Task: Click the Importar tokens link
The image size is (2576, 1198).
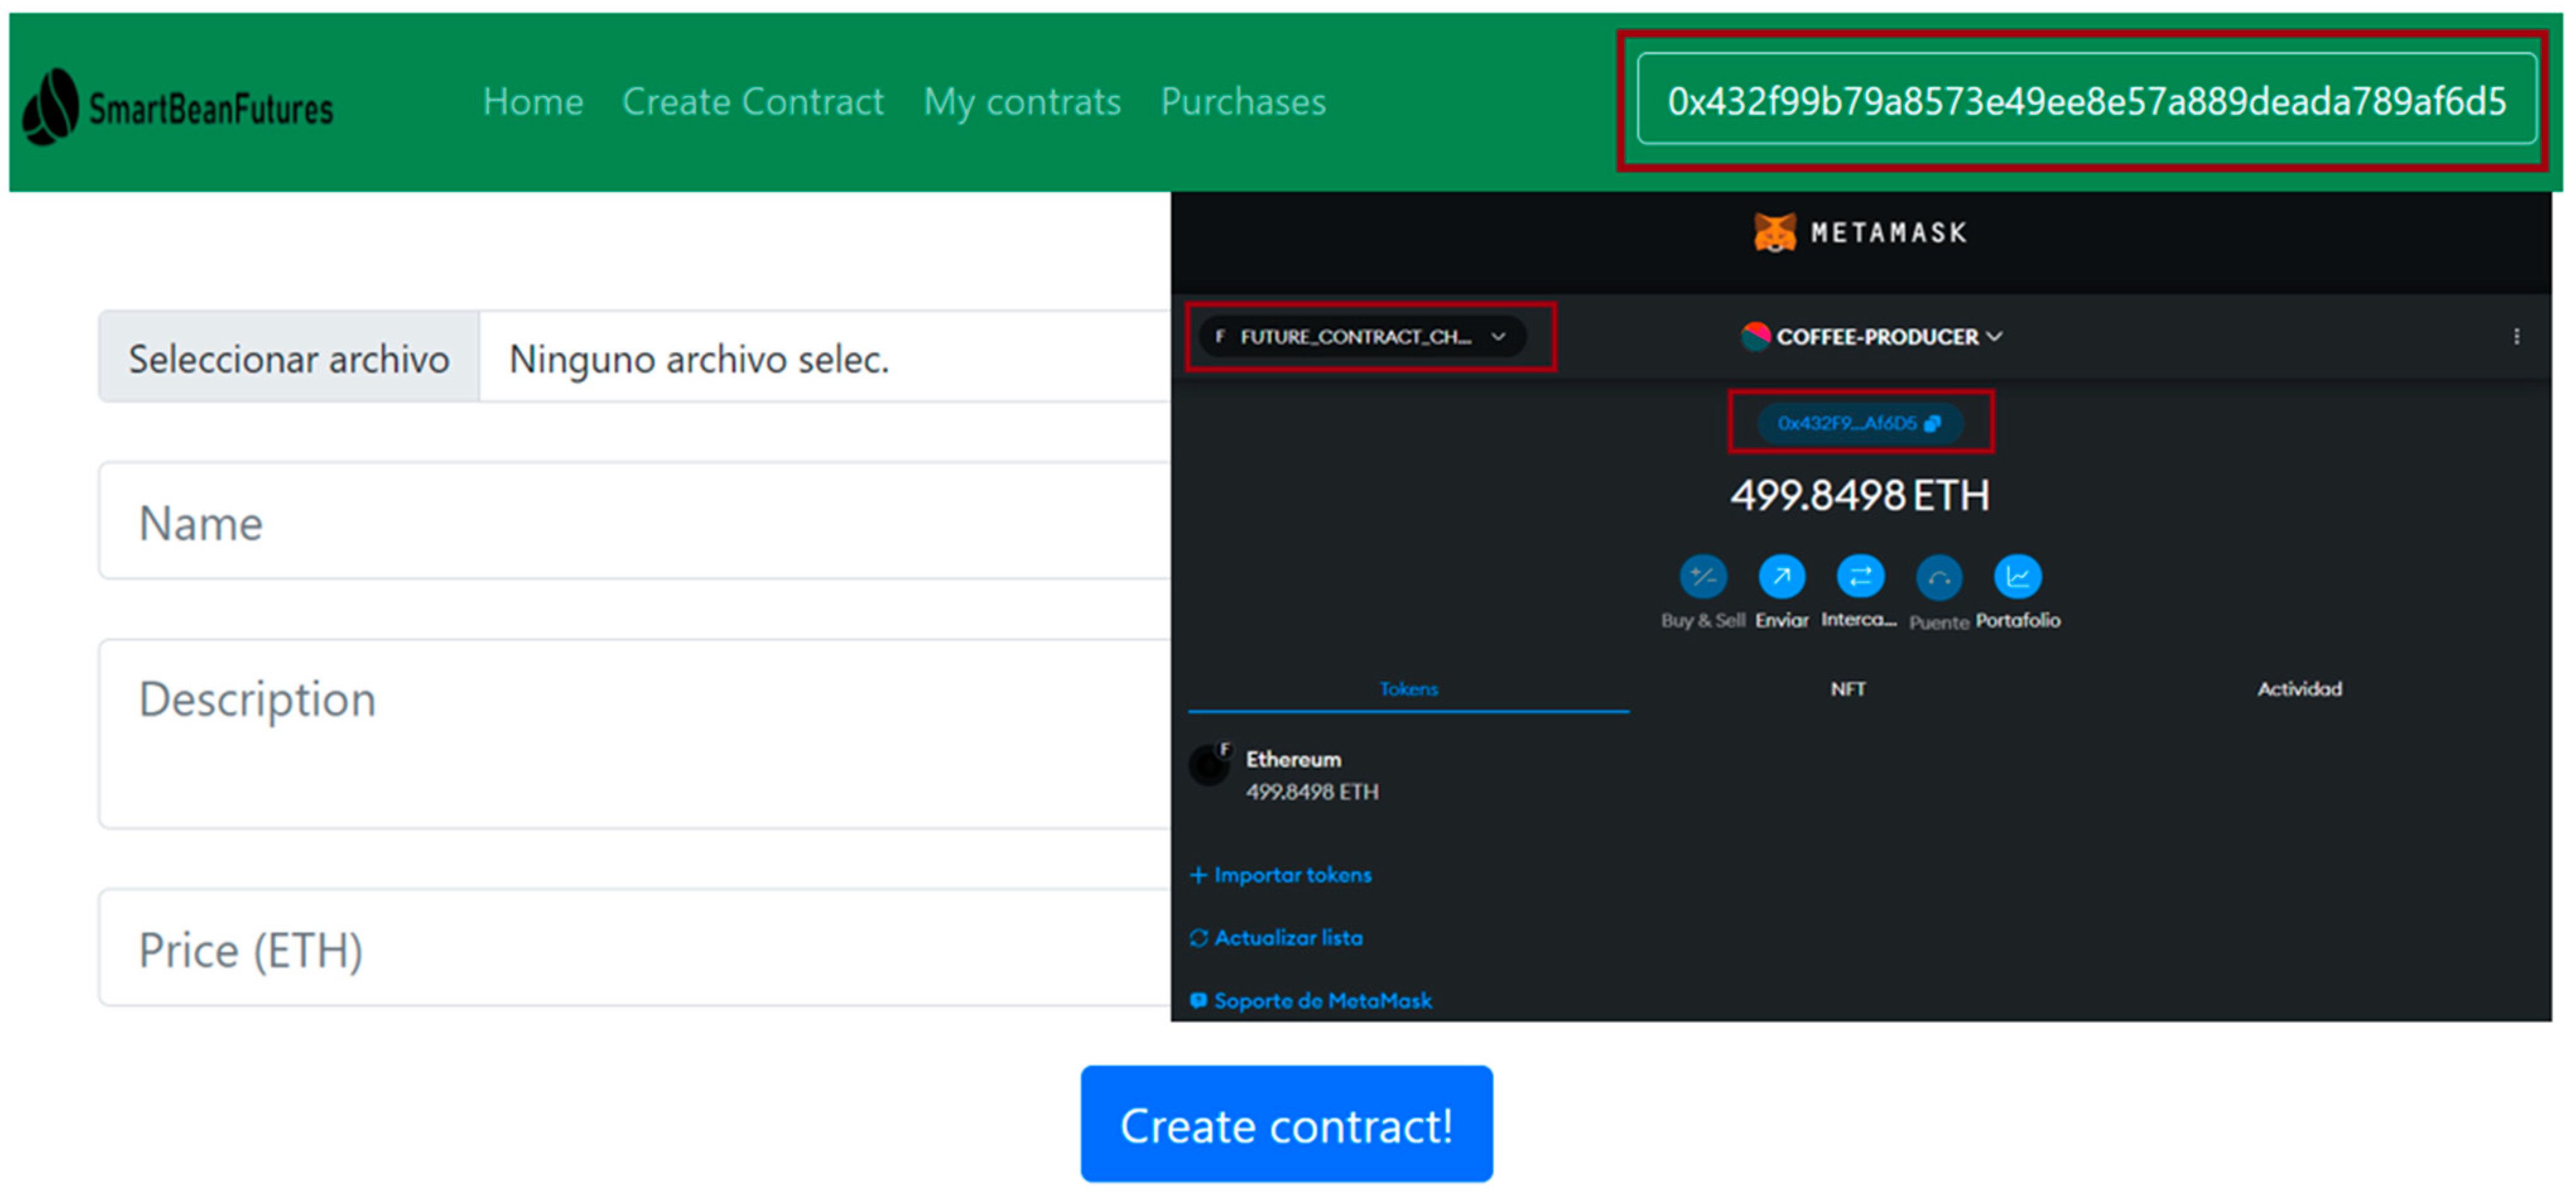Action: point(1281,875)
